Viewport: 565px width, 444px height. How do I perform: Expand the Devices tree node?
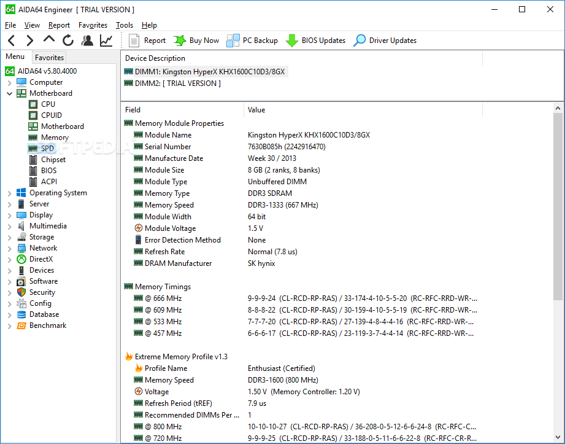(9, 271)
